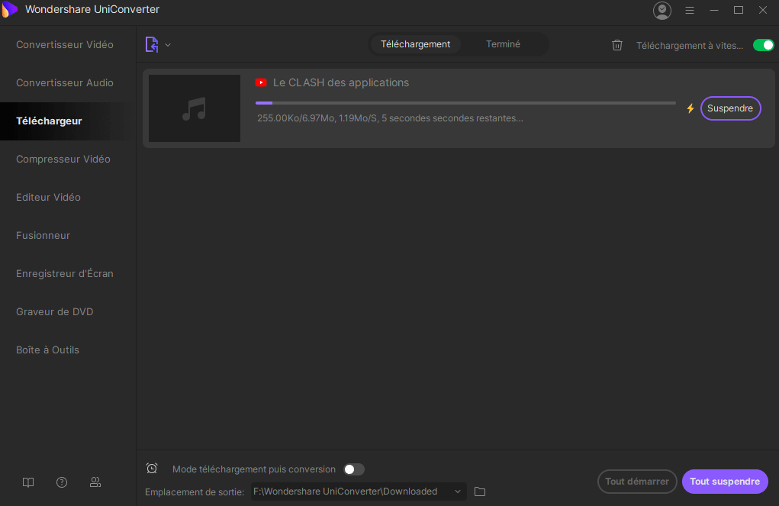Click the feedback people icon in sidebar
The height and width of the screenshot is (506, 779).
pyautogui.click(x=95, y=482)
